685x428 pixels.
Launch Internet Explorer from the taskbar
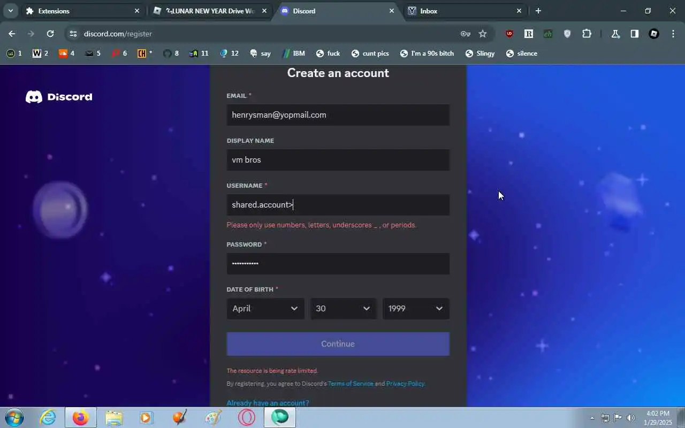point(48,417)
